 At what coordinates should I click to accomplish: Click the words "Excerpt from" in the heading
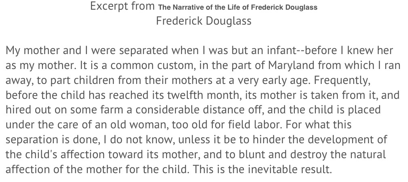[122, 6]
